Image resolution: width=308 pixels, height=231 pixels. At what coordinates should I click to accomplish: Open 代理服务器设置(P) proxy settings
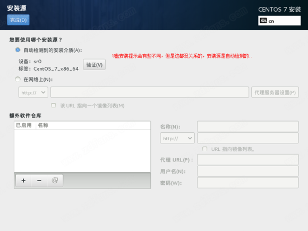point(275,92)
